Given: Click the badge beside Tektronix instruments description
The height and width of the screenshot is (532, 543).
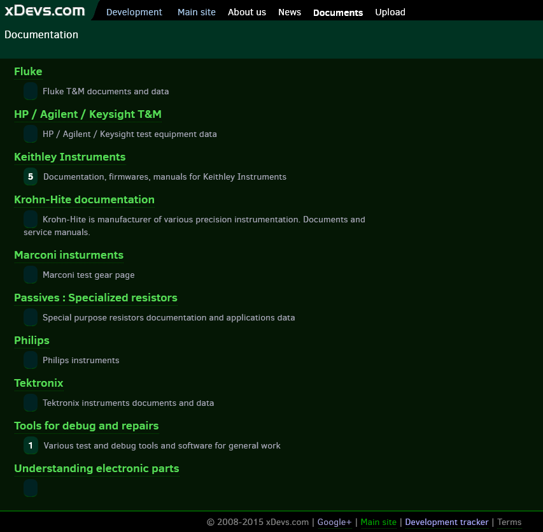Looking at the screenshot, I should pos(31,403).
